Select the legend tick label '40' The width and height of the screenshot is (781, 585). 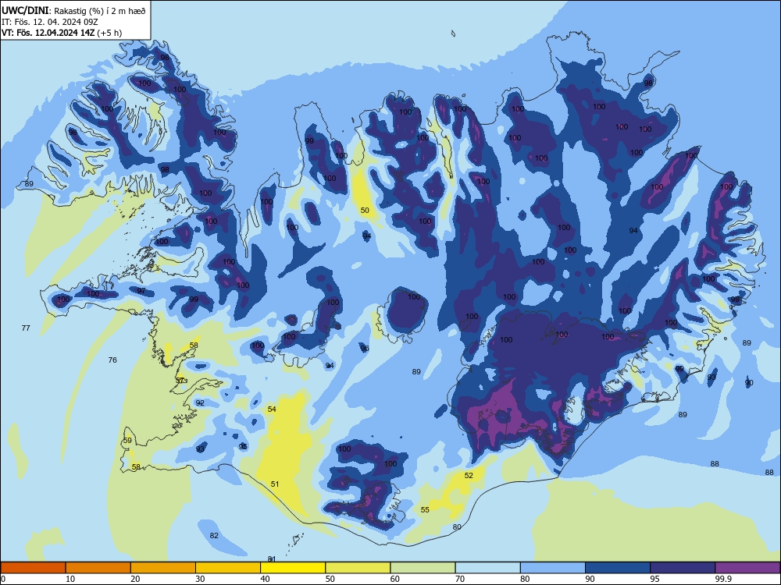pyautogui.click(x=266, y=579)
